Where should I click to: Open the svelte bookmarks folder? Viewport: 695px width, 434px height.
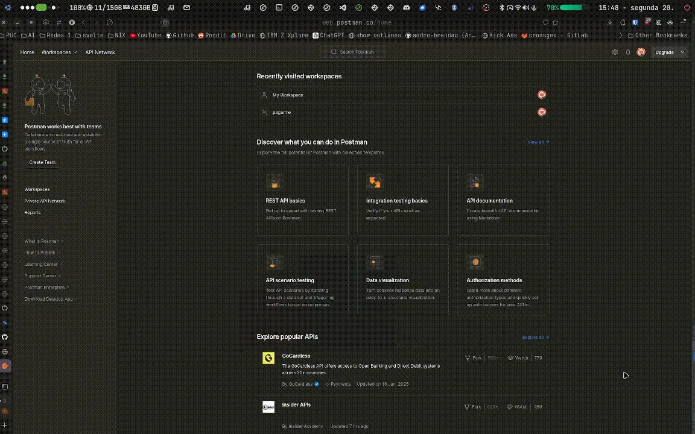point(89,36)
